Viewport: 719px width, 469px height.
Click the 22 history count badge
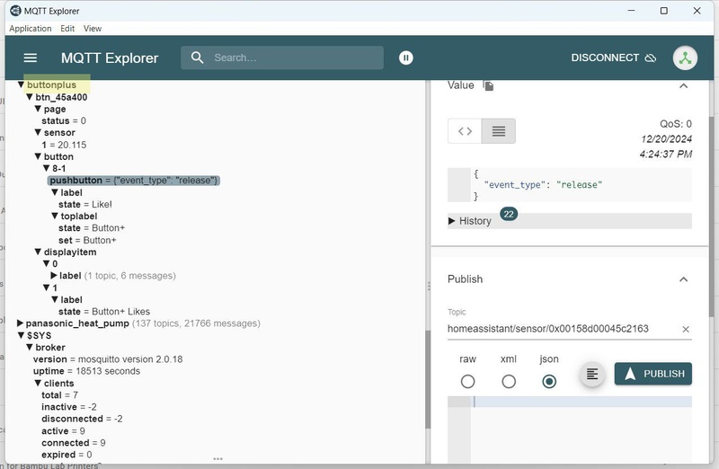(509, 214)
